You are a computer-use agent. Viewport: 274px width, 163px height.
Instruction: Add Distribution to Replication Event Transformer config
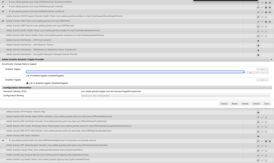pyautogui.click(x=258, y=50)
